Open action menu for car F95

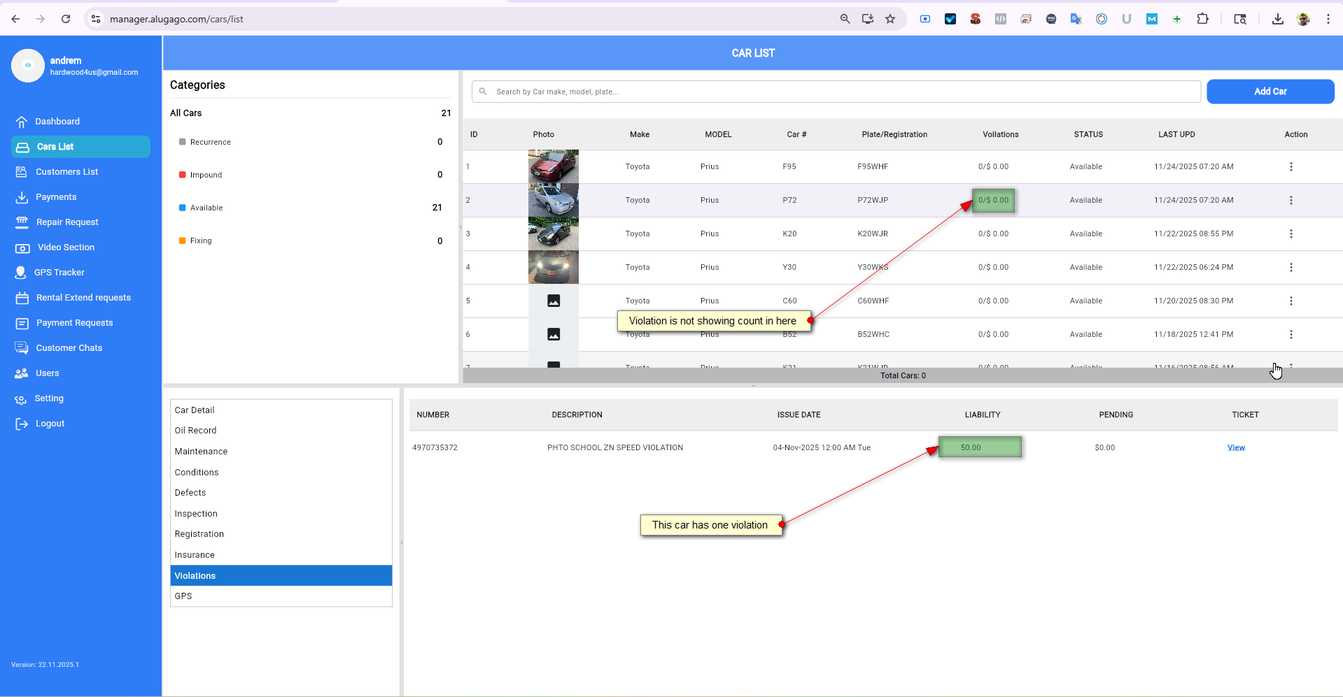[1291, 166]
